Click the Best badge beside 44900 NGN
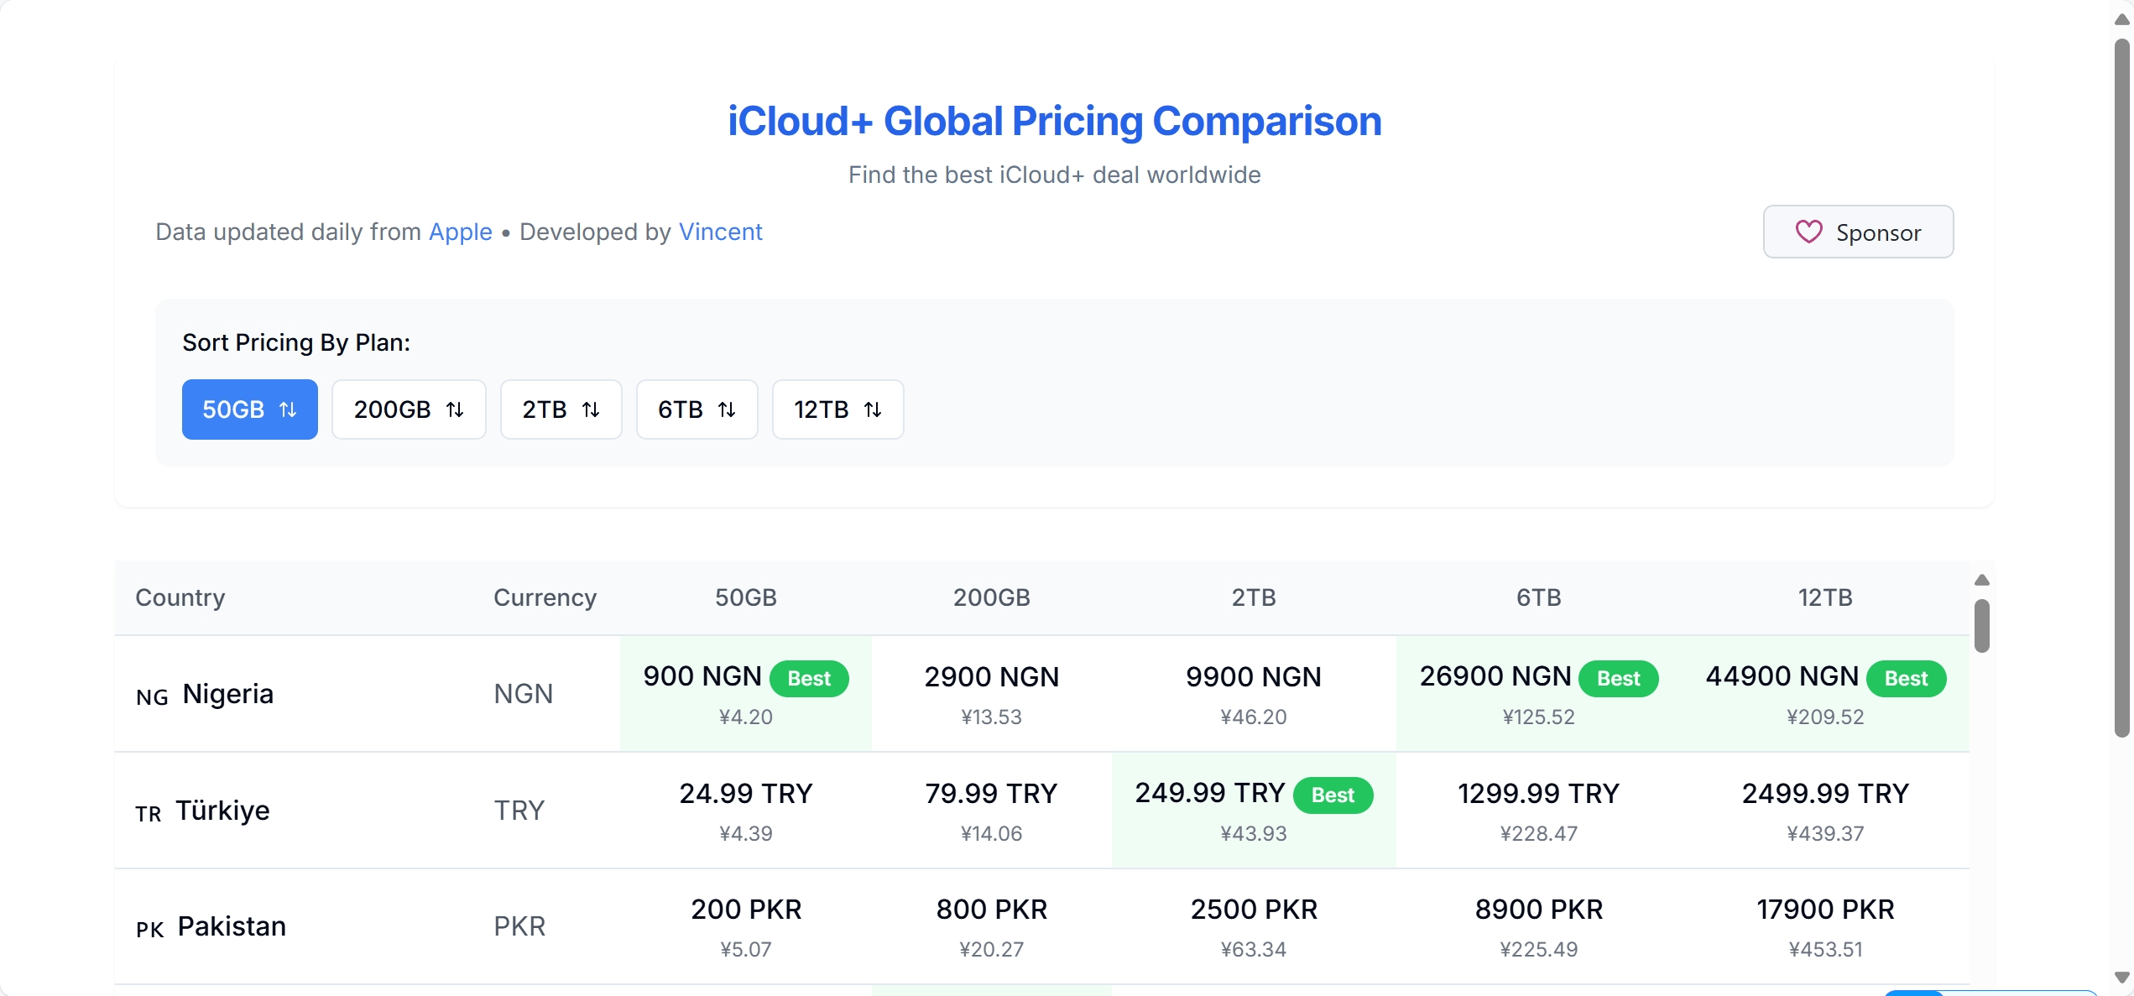 pos(1906,678)
